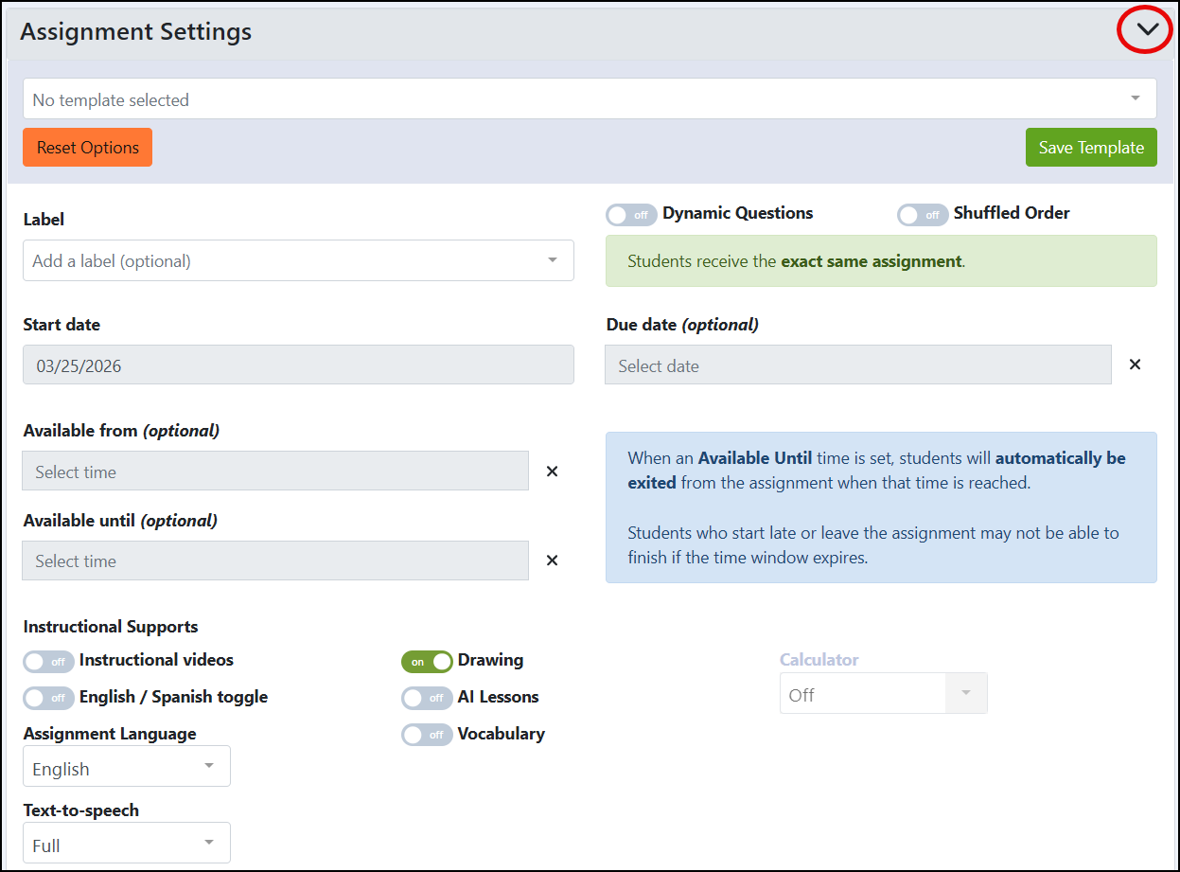The height and width of the screenshot is (872, 1180).
Task: Click the "exact same assignment" notice text
Action: (x=872, y=261)
